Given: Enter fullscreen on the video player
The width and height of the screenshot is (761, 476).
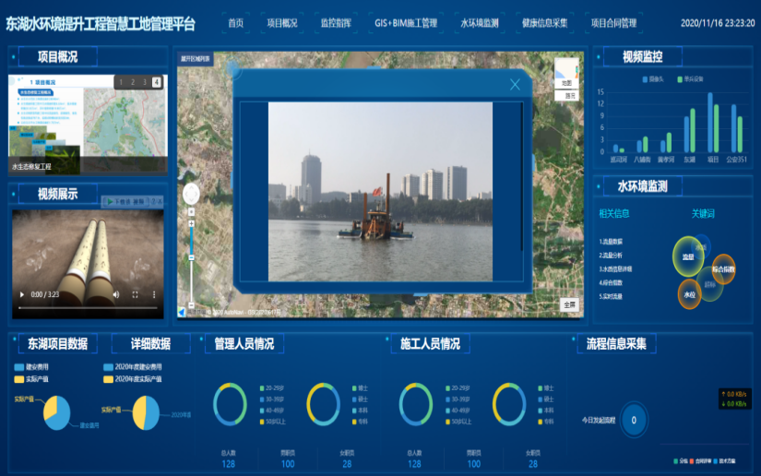Looking at the screenshot, I should coord(136,294).
